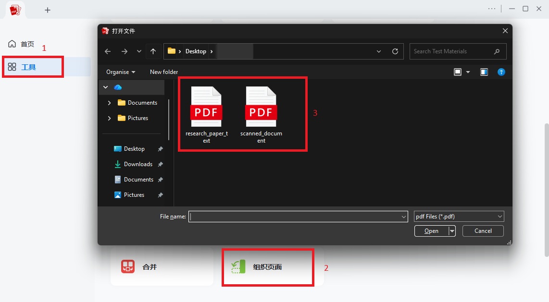This screenshot has width=549, height=302.
Task: Click the pin icon beside pinned Documents
Action: 161,180
